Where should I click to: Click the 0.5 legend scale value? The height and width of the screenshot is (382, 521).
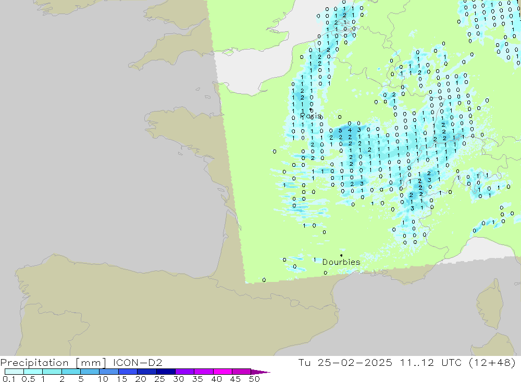(x=28, y=379)
